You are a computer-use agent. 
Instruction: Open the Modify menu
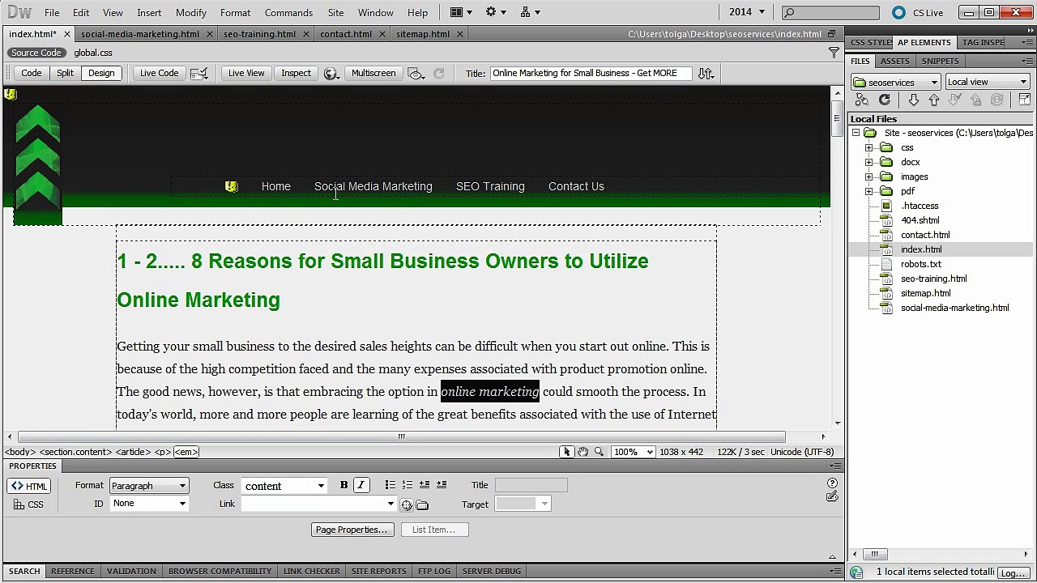pos(191,12)
